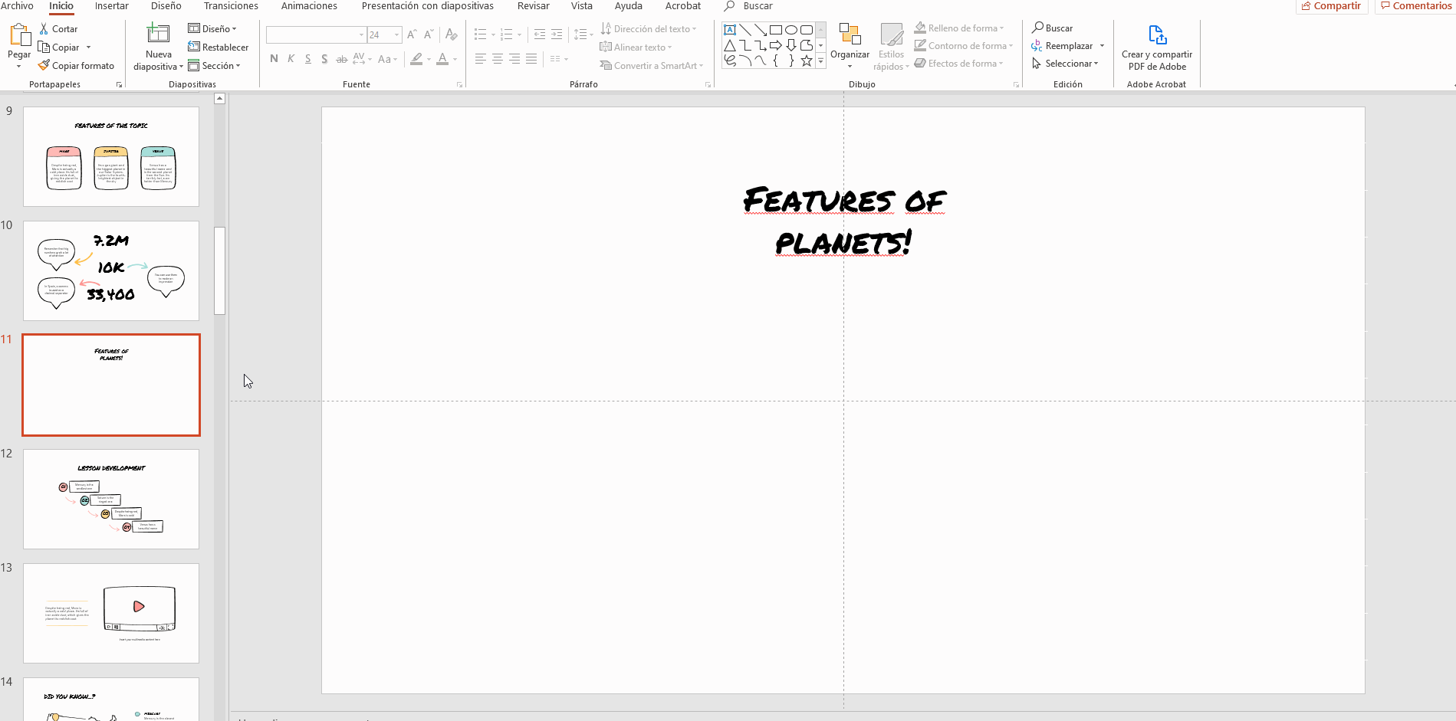Click the Organizar arrange icon

[x=850, y=34]
